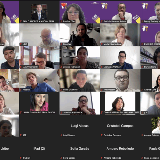
Task: Click the red heart reaction on Paulina's tile
Action: (63, 5)
